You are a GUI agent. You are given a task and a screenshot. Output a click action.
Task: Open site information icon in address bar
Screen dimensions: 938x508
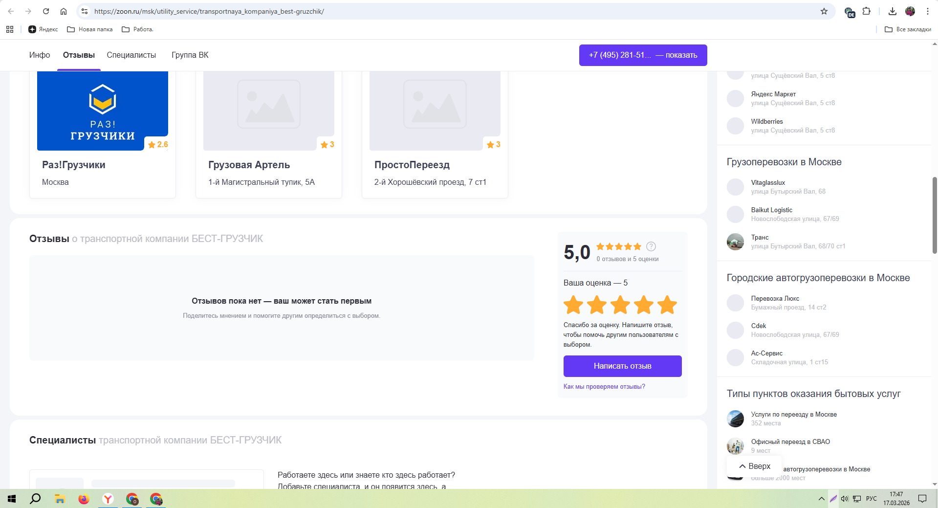tap(85, 11)
